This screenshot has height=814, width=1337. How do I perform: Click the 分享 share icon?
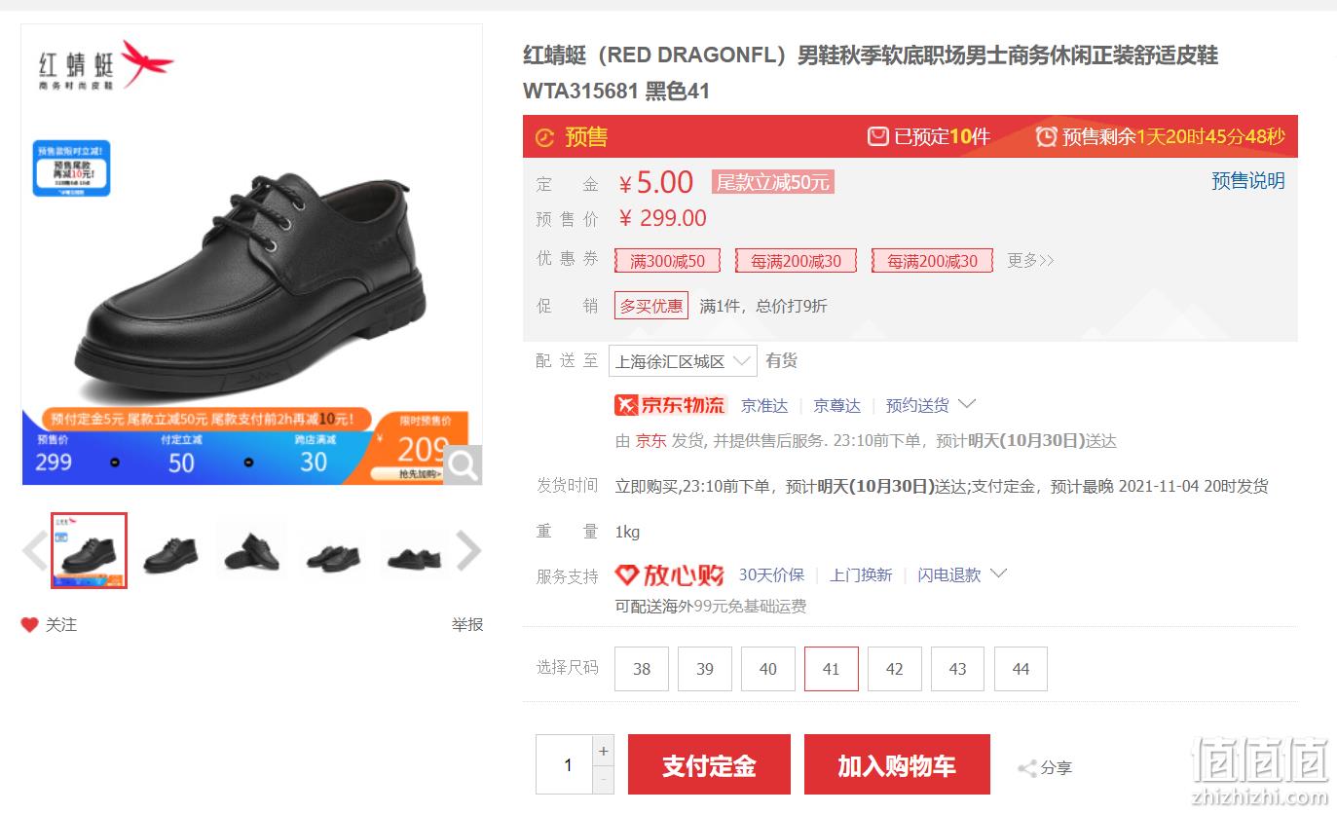[1026, 768]
